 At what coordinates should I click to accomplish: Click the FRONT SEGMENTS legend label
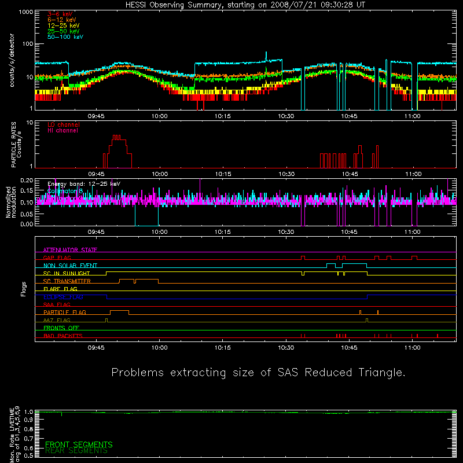[79, 444]
